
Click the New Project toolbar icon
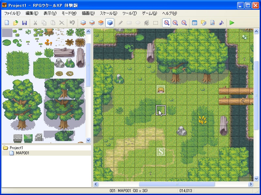pyautogui.click(x=7, y=22)
